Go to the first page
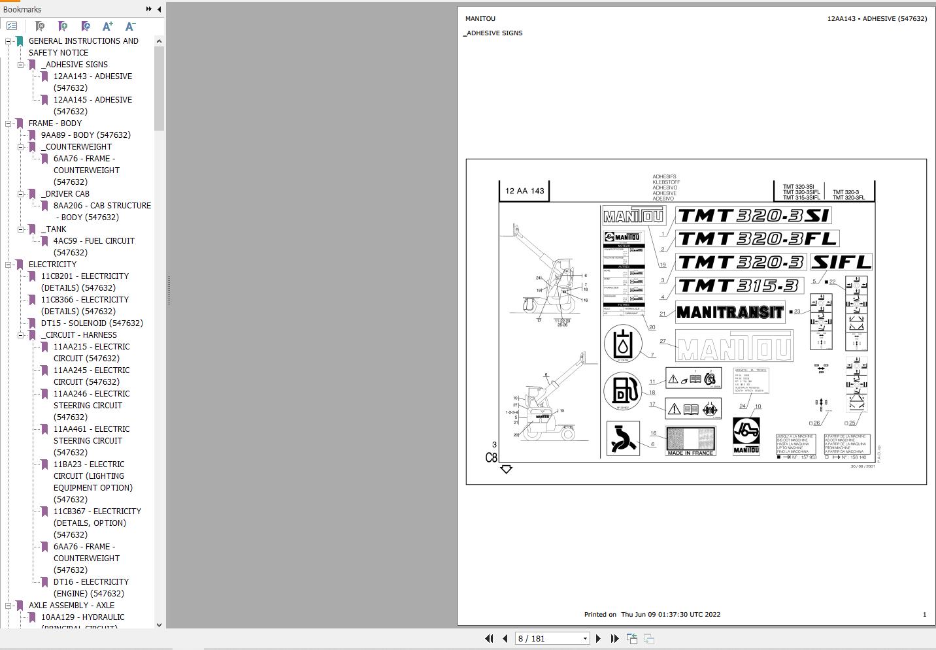 click(489, 639)
